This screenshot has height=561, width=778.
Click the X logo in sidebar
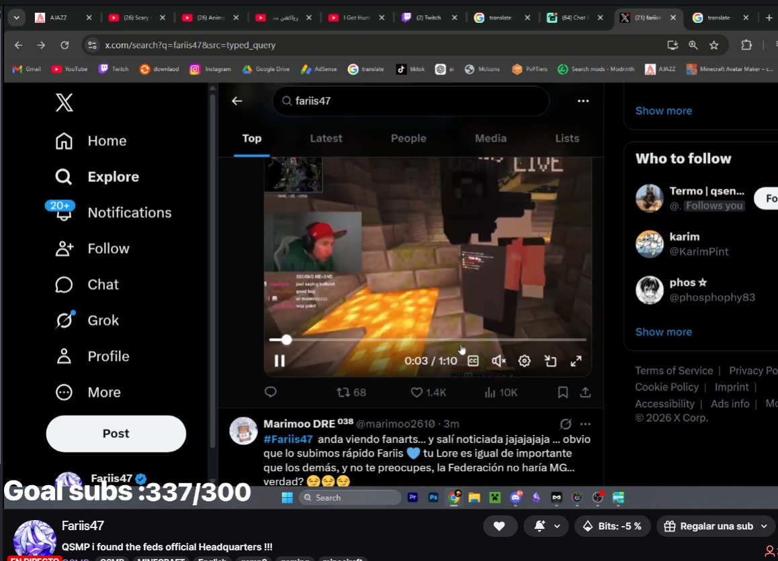[x=64, y=103]
